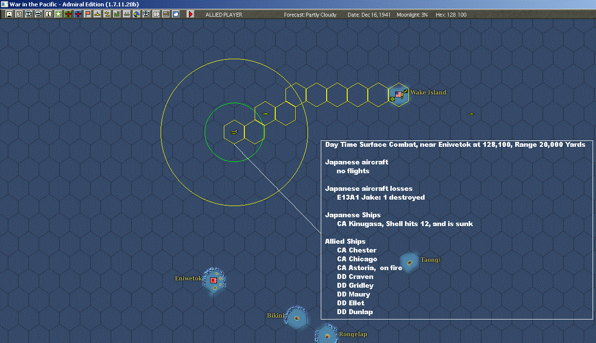Select the Wake Island US flag base

[x=399, y=94]
